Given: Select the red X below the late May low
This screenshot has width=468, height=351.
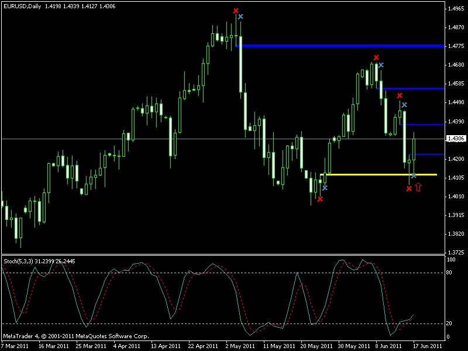Looking at the screenshot, I should 320,199.
